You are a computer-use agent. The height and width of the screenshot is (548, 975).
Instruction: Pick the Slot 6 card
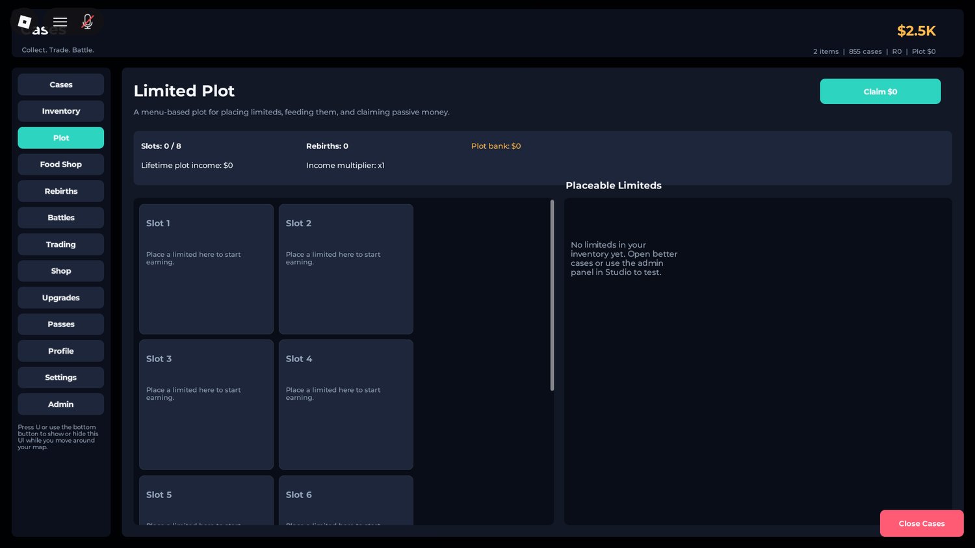346,501
